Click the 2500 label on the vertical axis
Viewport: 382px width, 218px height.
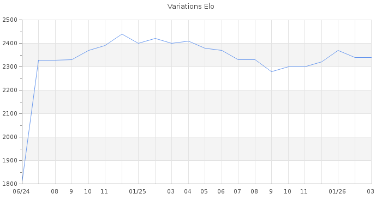[x=10, y=20]
